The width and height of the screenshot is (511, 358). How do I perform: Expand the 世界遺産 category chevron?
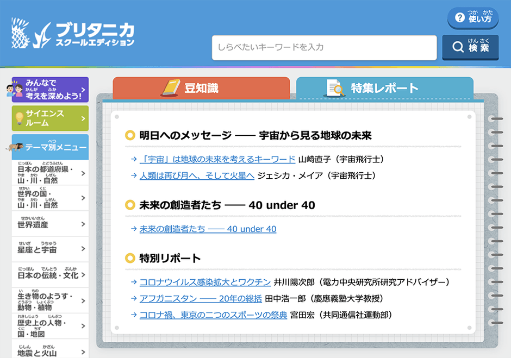(83, 223)
